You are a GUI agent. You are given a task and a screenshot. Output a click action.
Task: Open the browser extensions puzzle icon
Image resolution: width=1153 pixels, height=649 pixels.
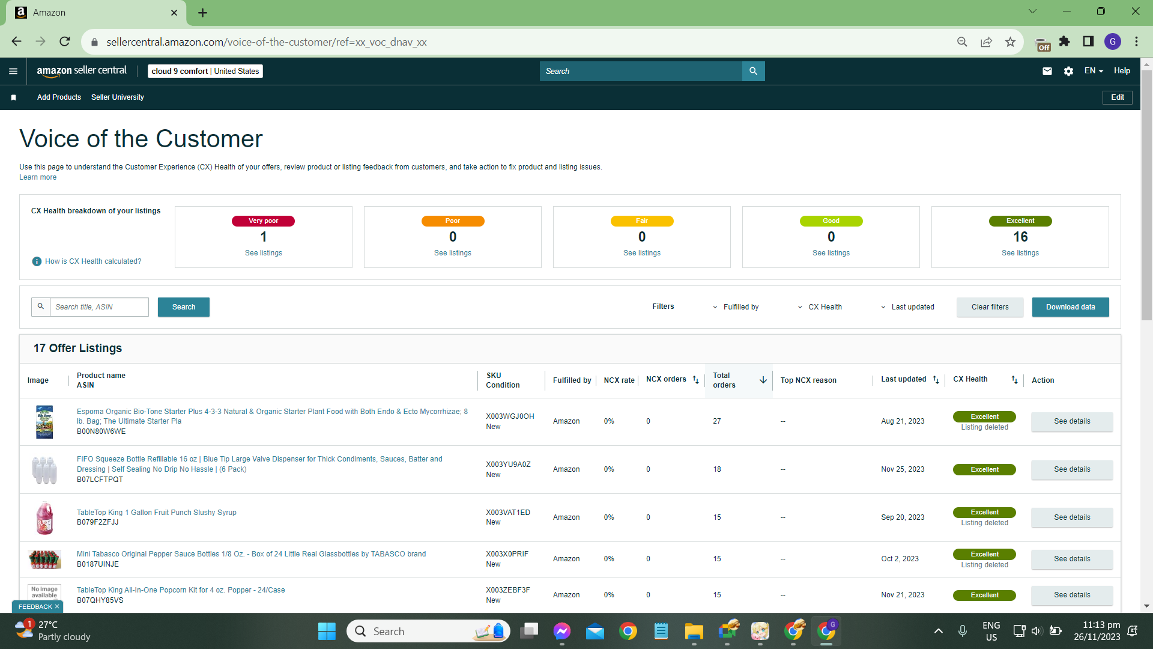[x=1065, y=41]
